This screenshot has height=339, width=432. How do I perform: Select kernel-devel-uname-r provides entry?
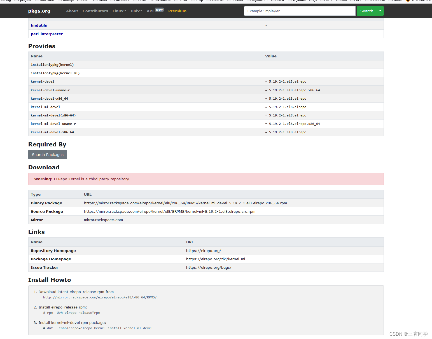tap(50, 90)
